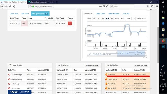The image size is (167, 94).
Task: Show the sidebars icon
Action: click(x=152, y=7)
